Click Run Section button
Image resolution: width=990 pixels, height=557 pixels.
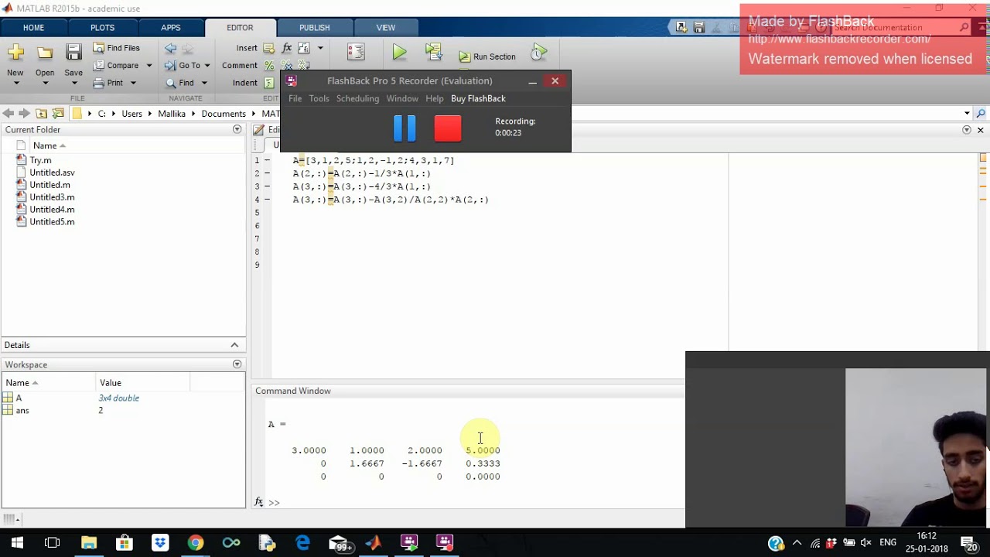pyautogui.click(x=487, y=56)
